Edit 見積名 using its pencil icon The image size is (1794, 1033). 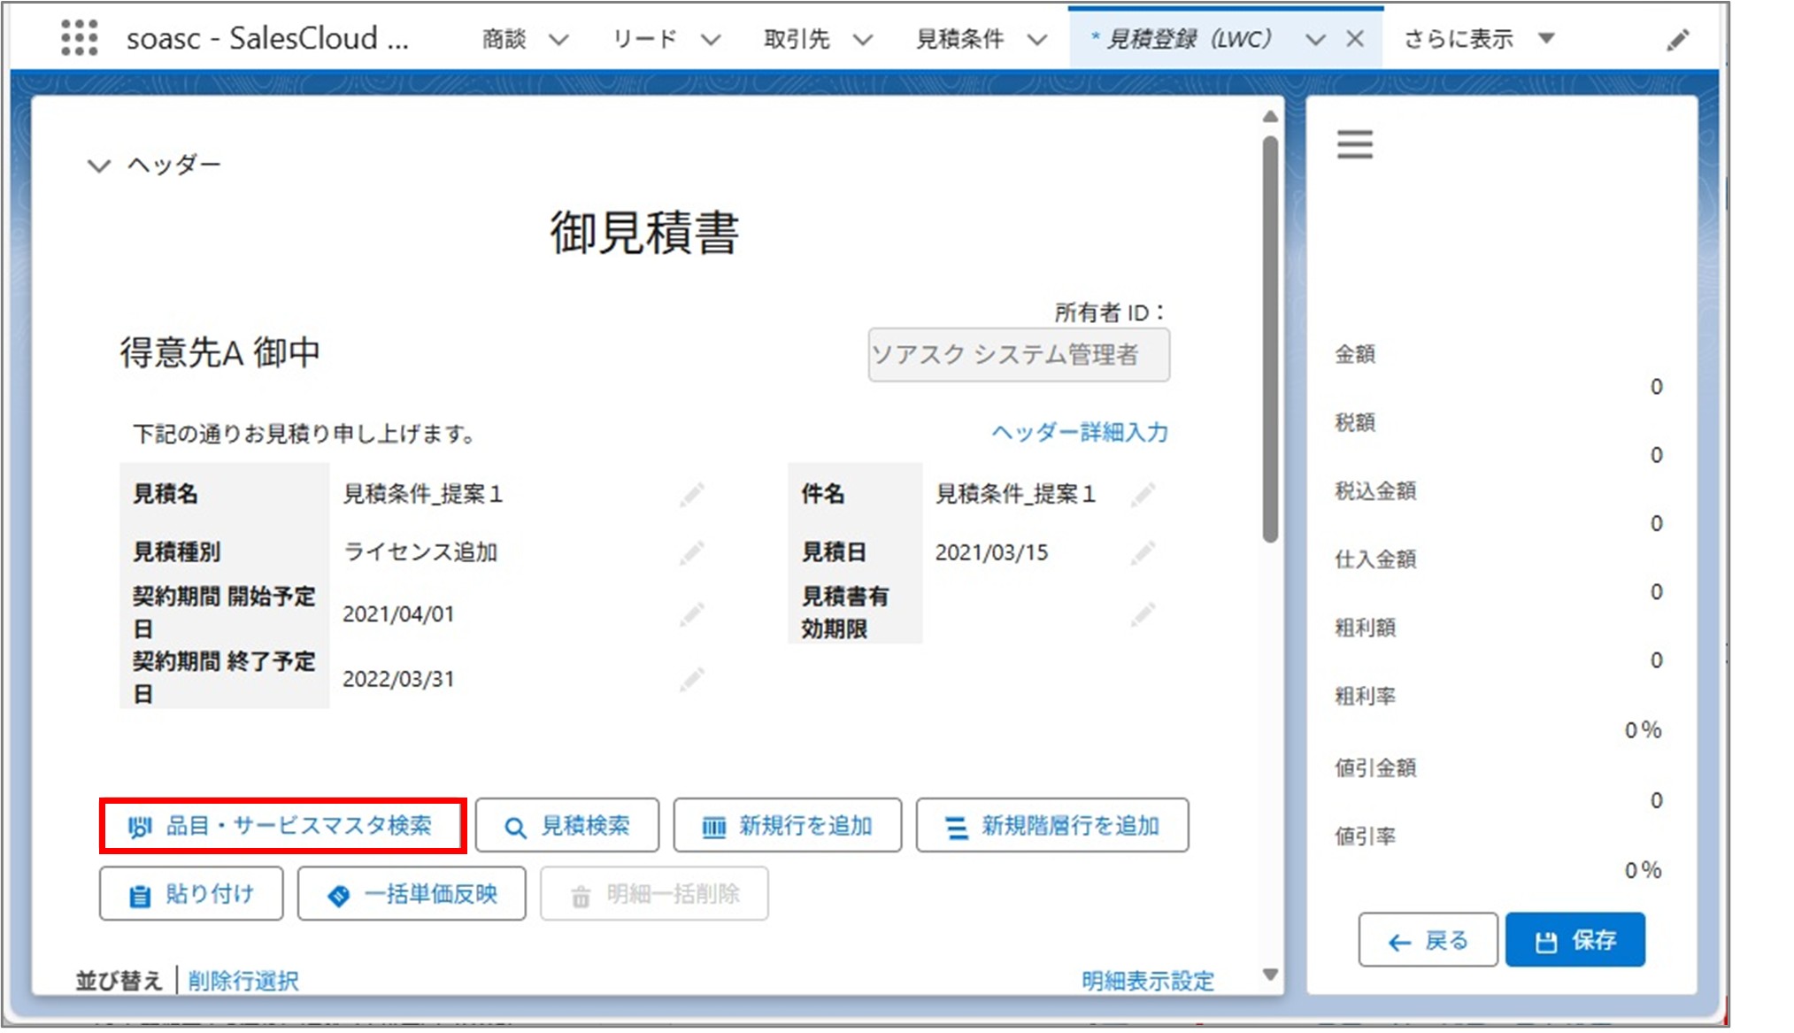[693, 495]
